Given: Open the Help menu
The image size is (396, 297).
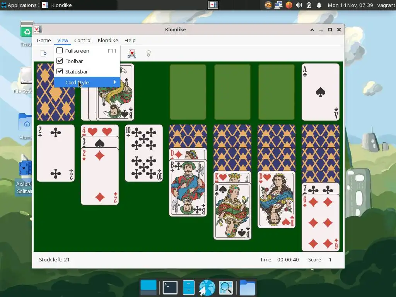Looking at the screenshot, I should (x=130, y=40).
